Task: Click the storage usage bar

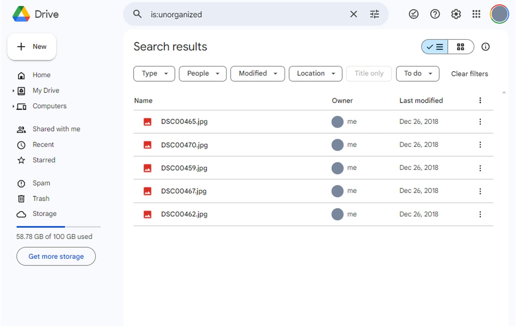Action: click(58, 227)
